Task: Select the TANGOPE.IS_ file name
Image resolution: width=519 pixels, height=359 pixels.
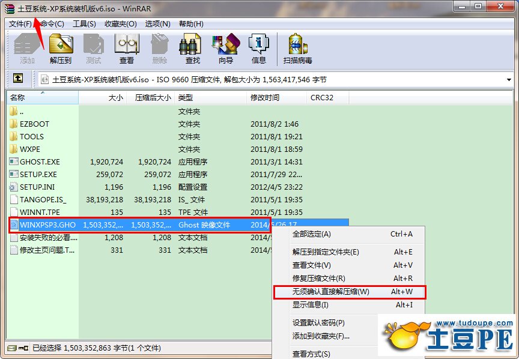Action: pyautogui.click(x=43, y=199)
